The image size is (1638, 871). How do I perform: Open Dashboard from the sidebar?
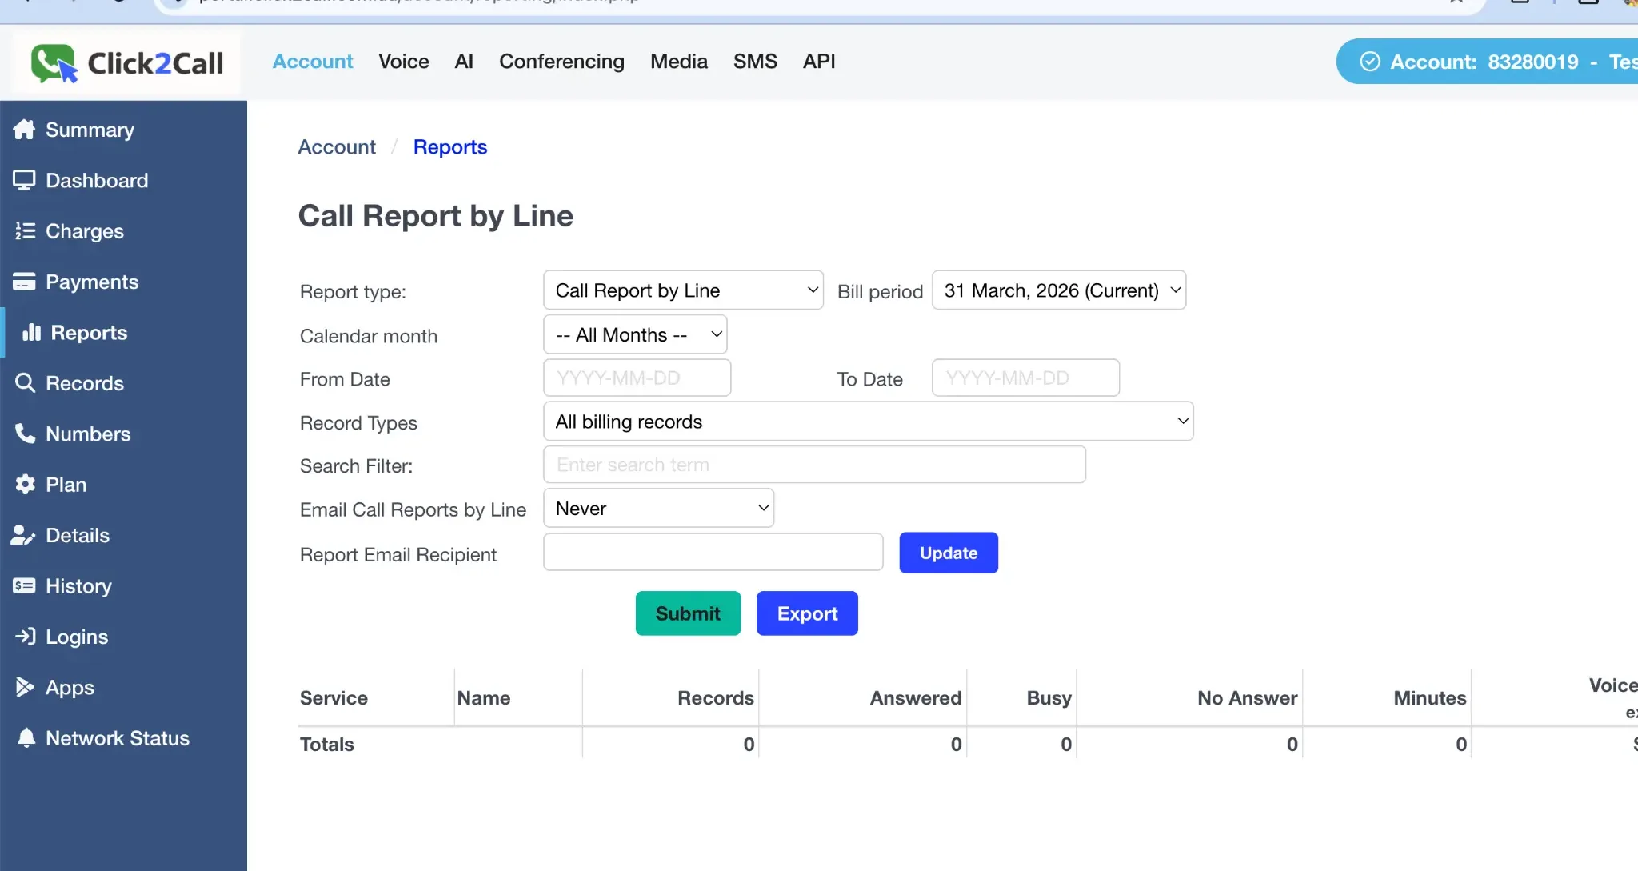[x=25, y=180]
